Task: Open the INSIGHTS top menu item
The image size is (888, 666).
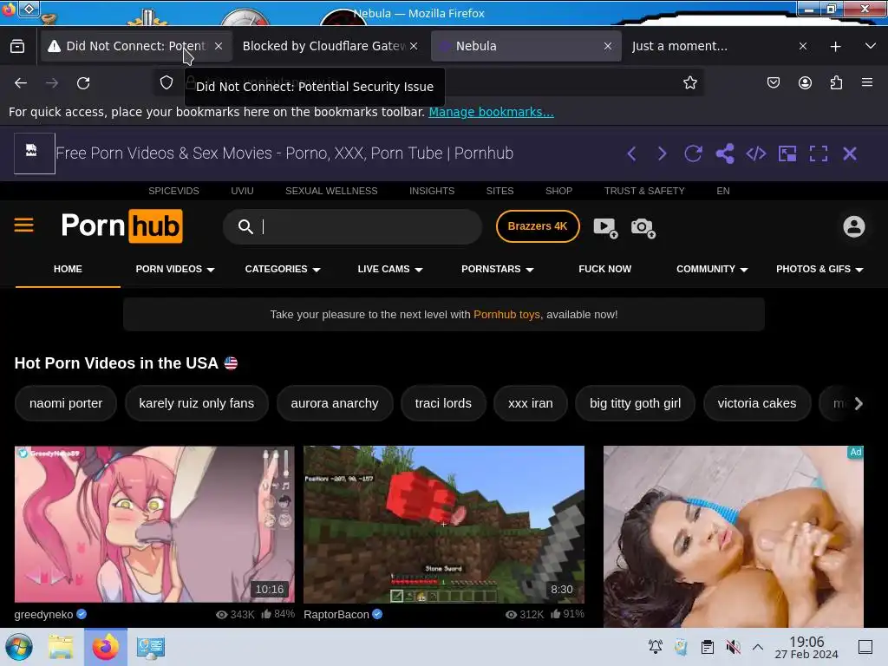Action: pos(432,191)
